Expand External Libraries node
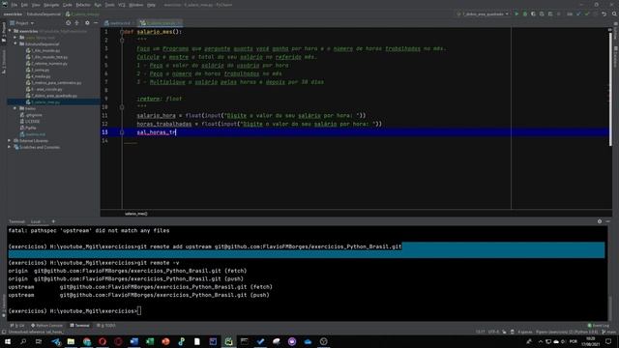 click(10, 140)
